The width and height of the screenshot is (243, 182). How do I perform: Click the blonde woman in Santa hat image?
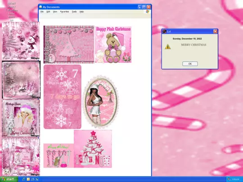[21, 118]
